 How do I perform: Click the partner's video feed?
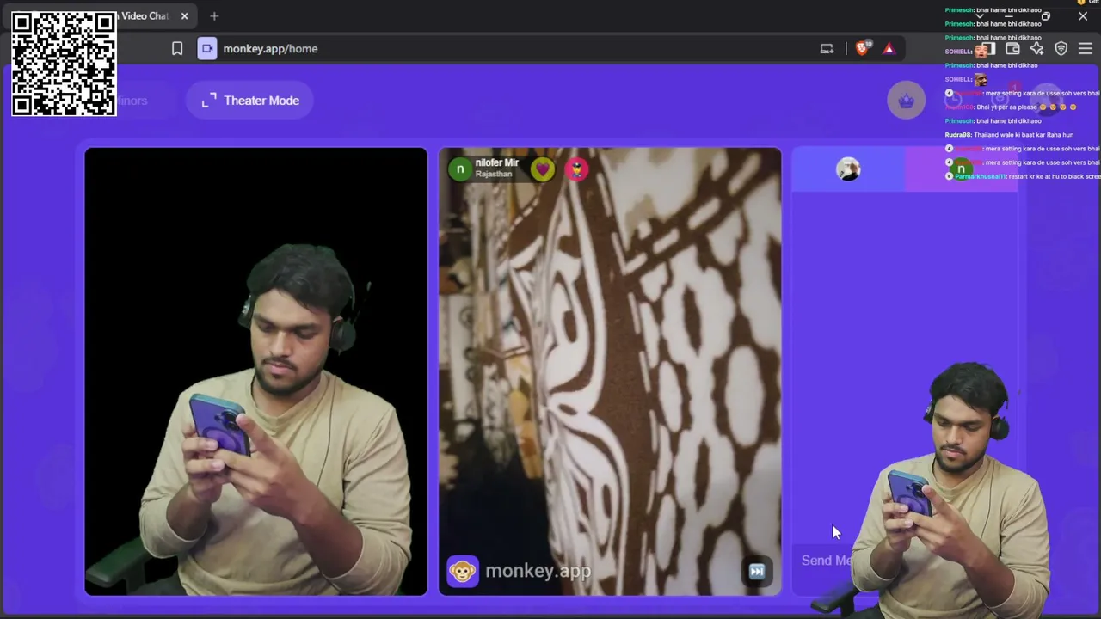[x=610, y=371]
